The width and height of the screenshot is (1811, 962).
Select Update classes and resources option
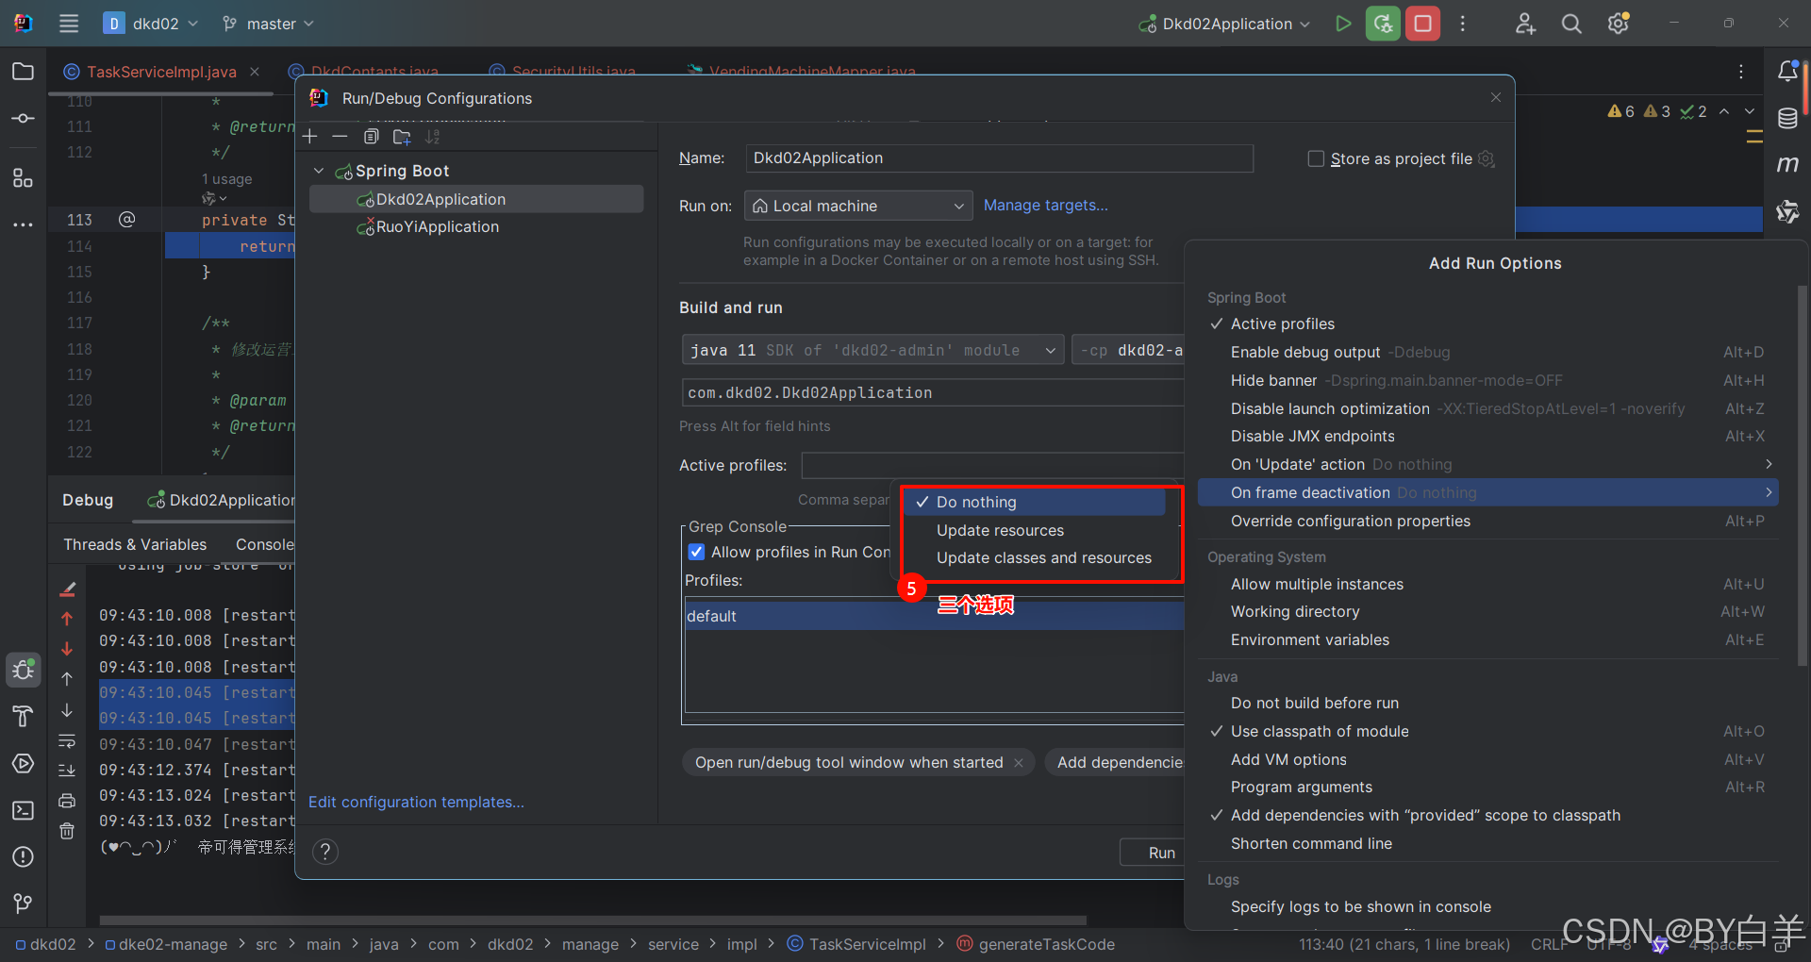(x=1043, y=557)
